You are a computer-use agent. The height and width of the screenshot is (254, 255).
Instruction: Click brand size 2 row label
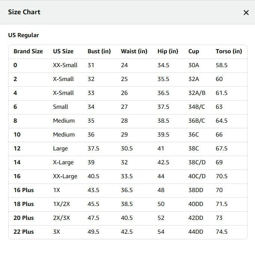click(15, 79)
